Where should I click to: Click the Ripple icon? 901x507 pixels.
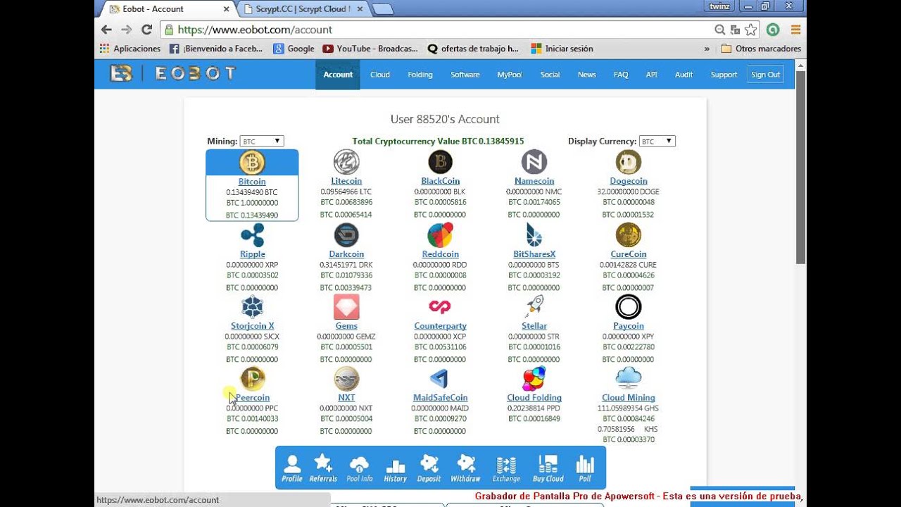(252, 235)
